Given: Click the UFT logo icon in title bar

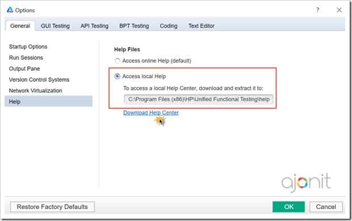Looking at the screenshot, I should 10,10.
